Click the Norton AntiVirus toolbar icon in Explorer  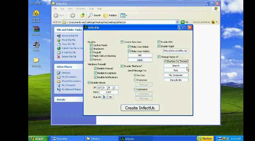point(213,22)
